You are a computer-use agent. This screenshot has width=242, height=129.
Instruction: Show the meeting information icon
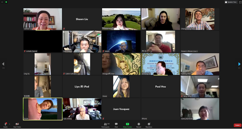click(x=2, y=2)
